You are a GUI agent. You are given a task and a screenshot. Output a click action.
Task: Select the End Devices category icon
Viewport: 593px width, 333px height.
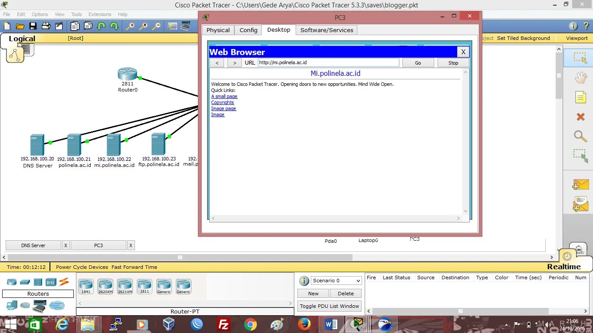(12, 305)
